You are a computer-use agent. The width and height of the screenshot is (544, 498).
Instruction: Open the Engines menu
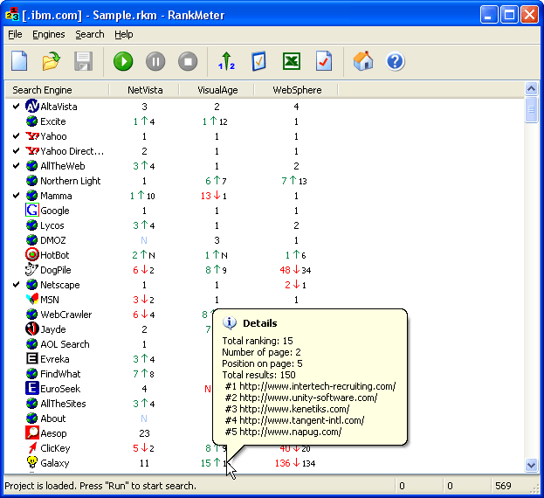click(x=49, y=34)
